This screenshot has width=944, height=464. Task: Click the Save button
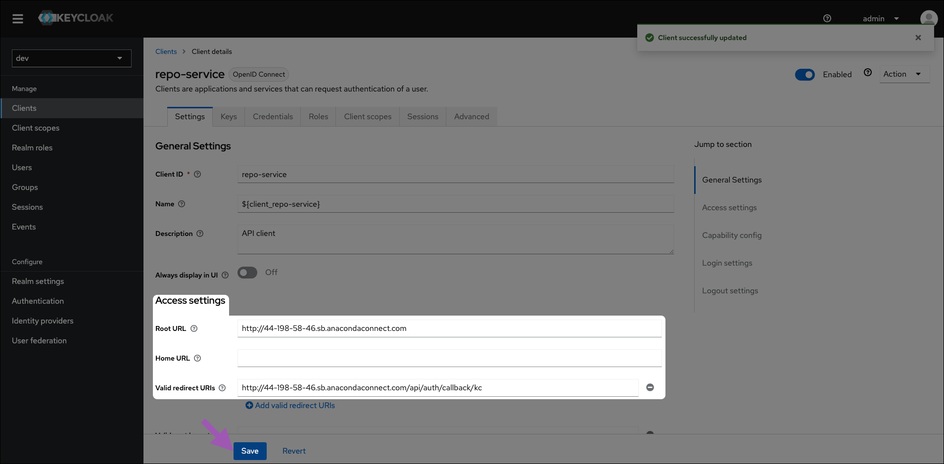(x=250, y=451)
